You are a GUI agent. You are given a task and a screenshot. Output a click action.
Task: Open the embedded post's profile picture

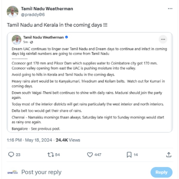tap(16, 40)
